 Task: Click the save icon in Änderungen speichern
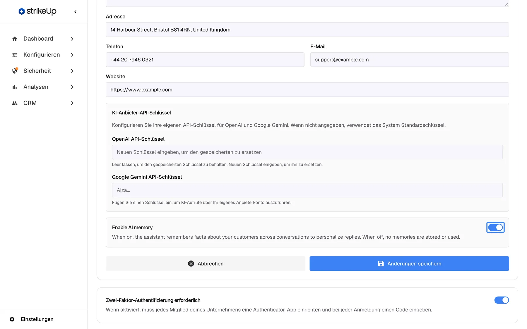click(381, 263)
